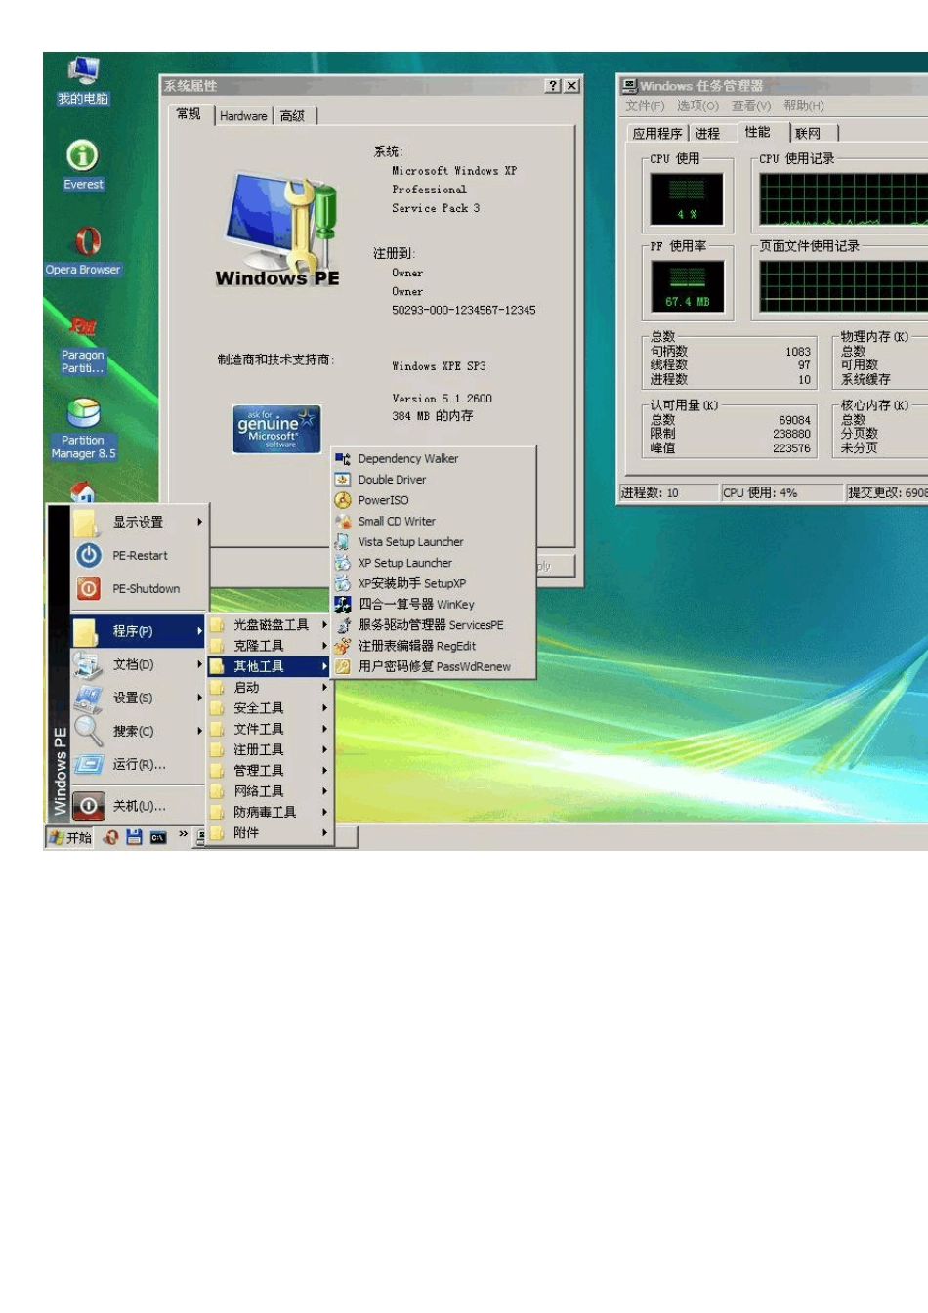Launch 四合一算号器 WinKey
Screen dimensions: 928x1313
434,604
